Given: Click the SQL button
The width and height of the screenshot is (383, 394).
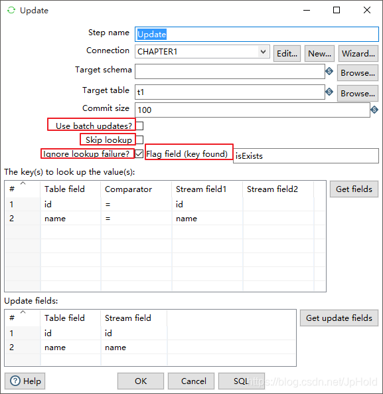Looking at the screenshot, I should click(242, 381).
